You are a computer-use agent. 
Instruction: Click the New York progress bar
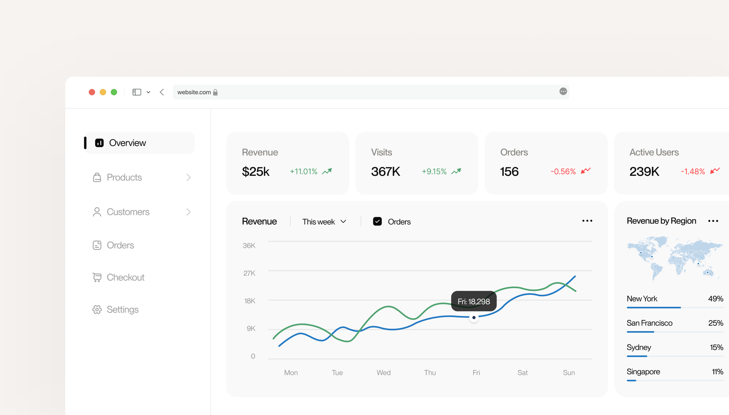point(675,308)
